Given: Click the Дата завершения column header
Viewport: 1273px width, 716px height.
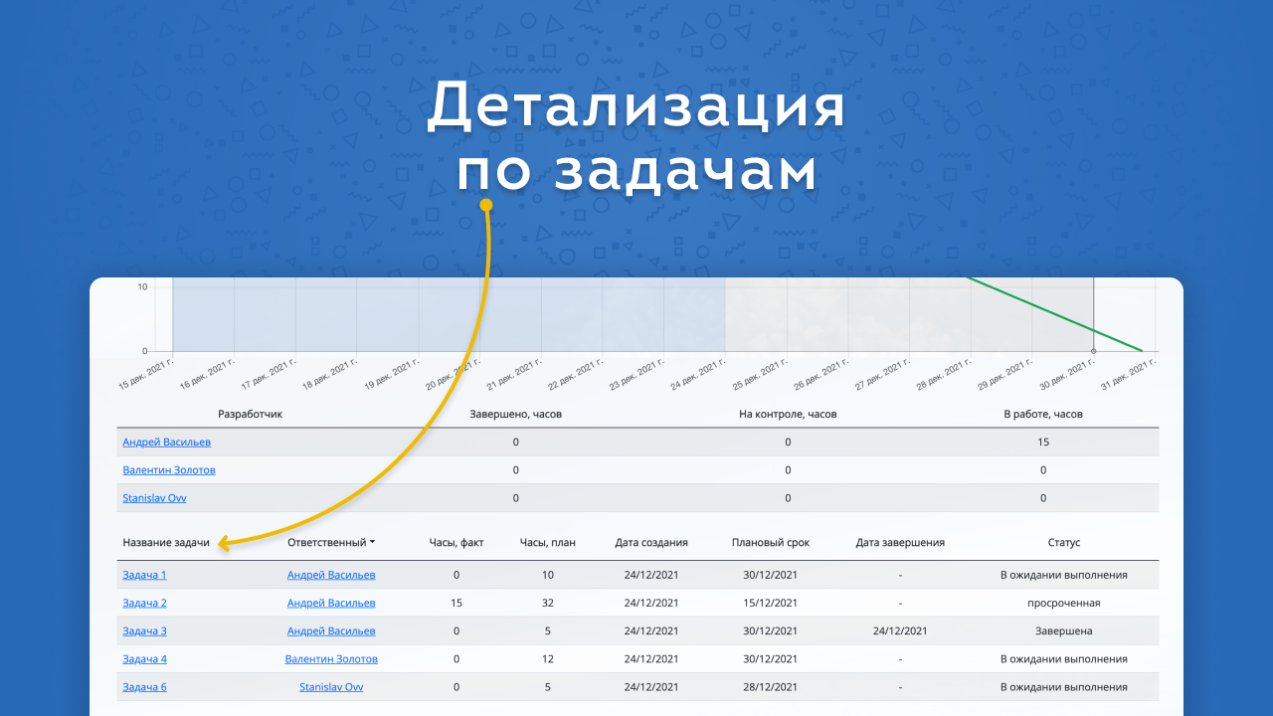Looking at the screenshot, I should [900, 543].
